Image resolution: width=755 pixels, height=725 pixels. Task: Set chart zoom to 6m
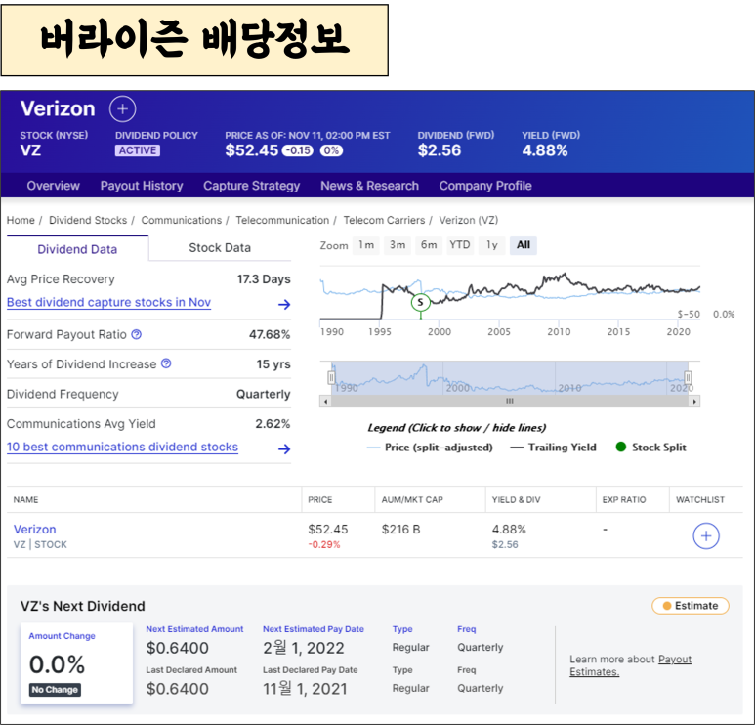coord(429,245)
